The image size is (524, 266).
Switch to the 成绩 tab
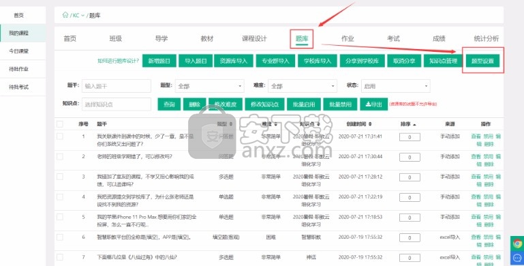439,38
